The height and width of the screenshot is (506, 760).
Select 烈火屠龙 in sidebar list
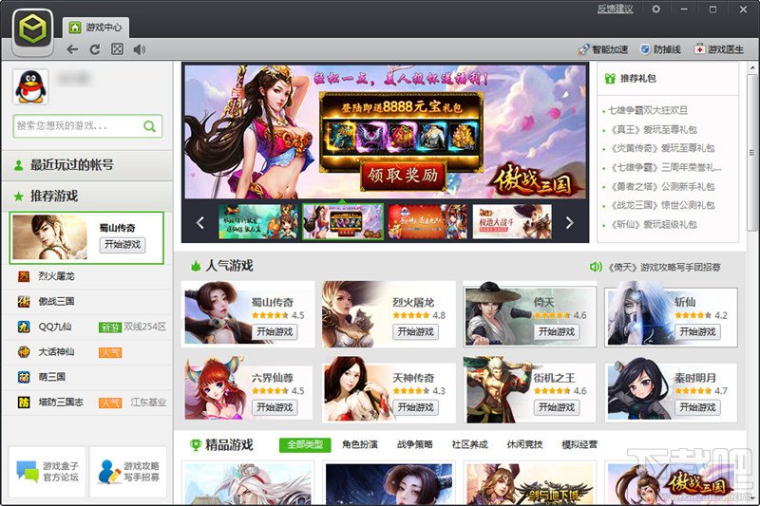[x=87, y=276]
